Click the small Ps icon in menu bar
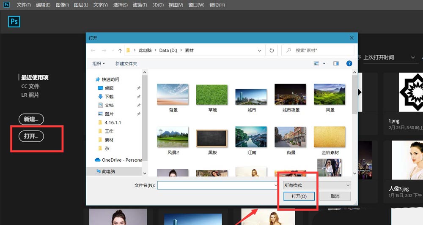Screen dimensions: 423x225 [6, 5]
